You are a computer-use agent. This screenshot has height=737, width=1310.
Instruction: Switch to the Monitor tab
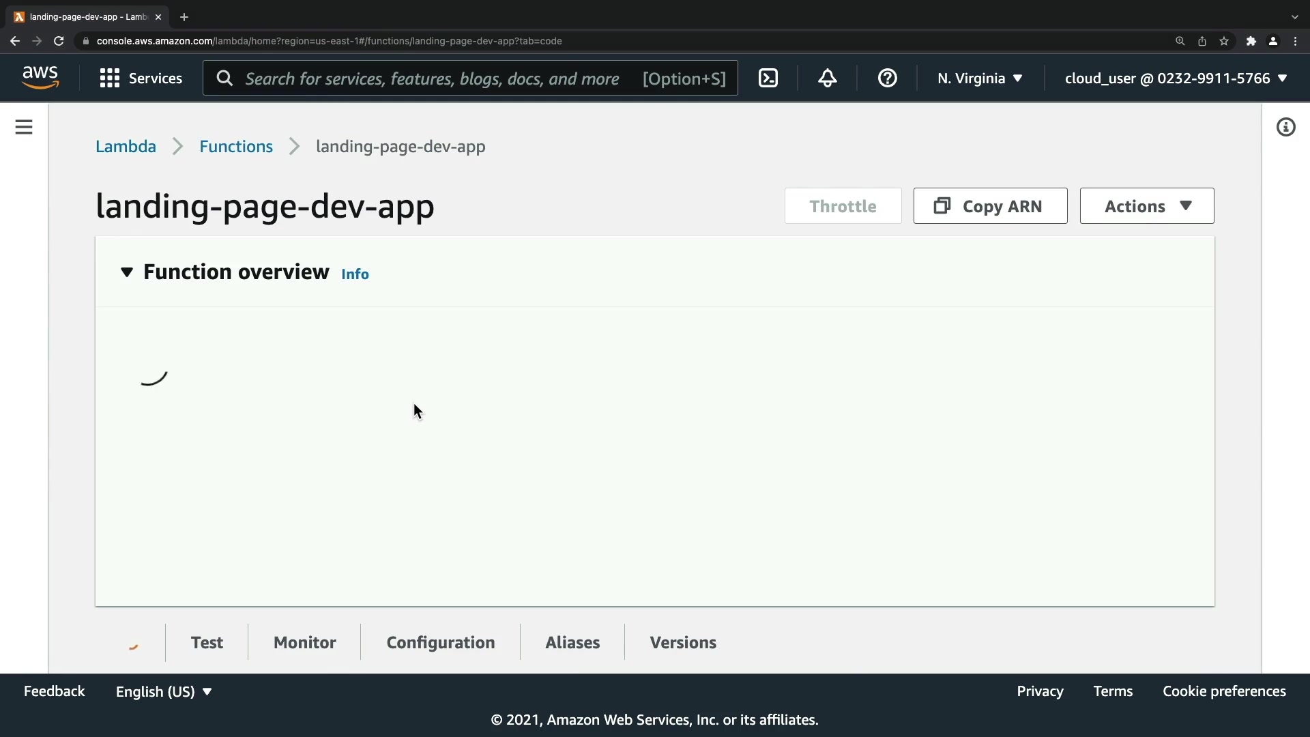[304, 642]
